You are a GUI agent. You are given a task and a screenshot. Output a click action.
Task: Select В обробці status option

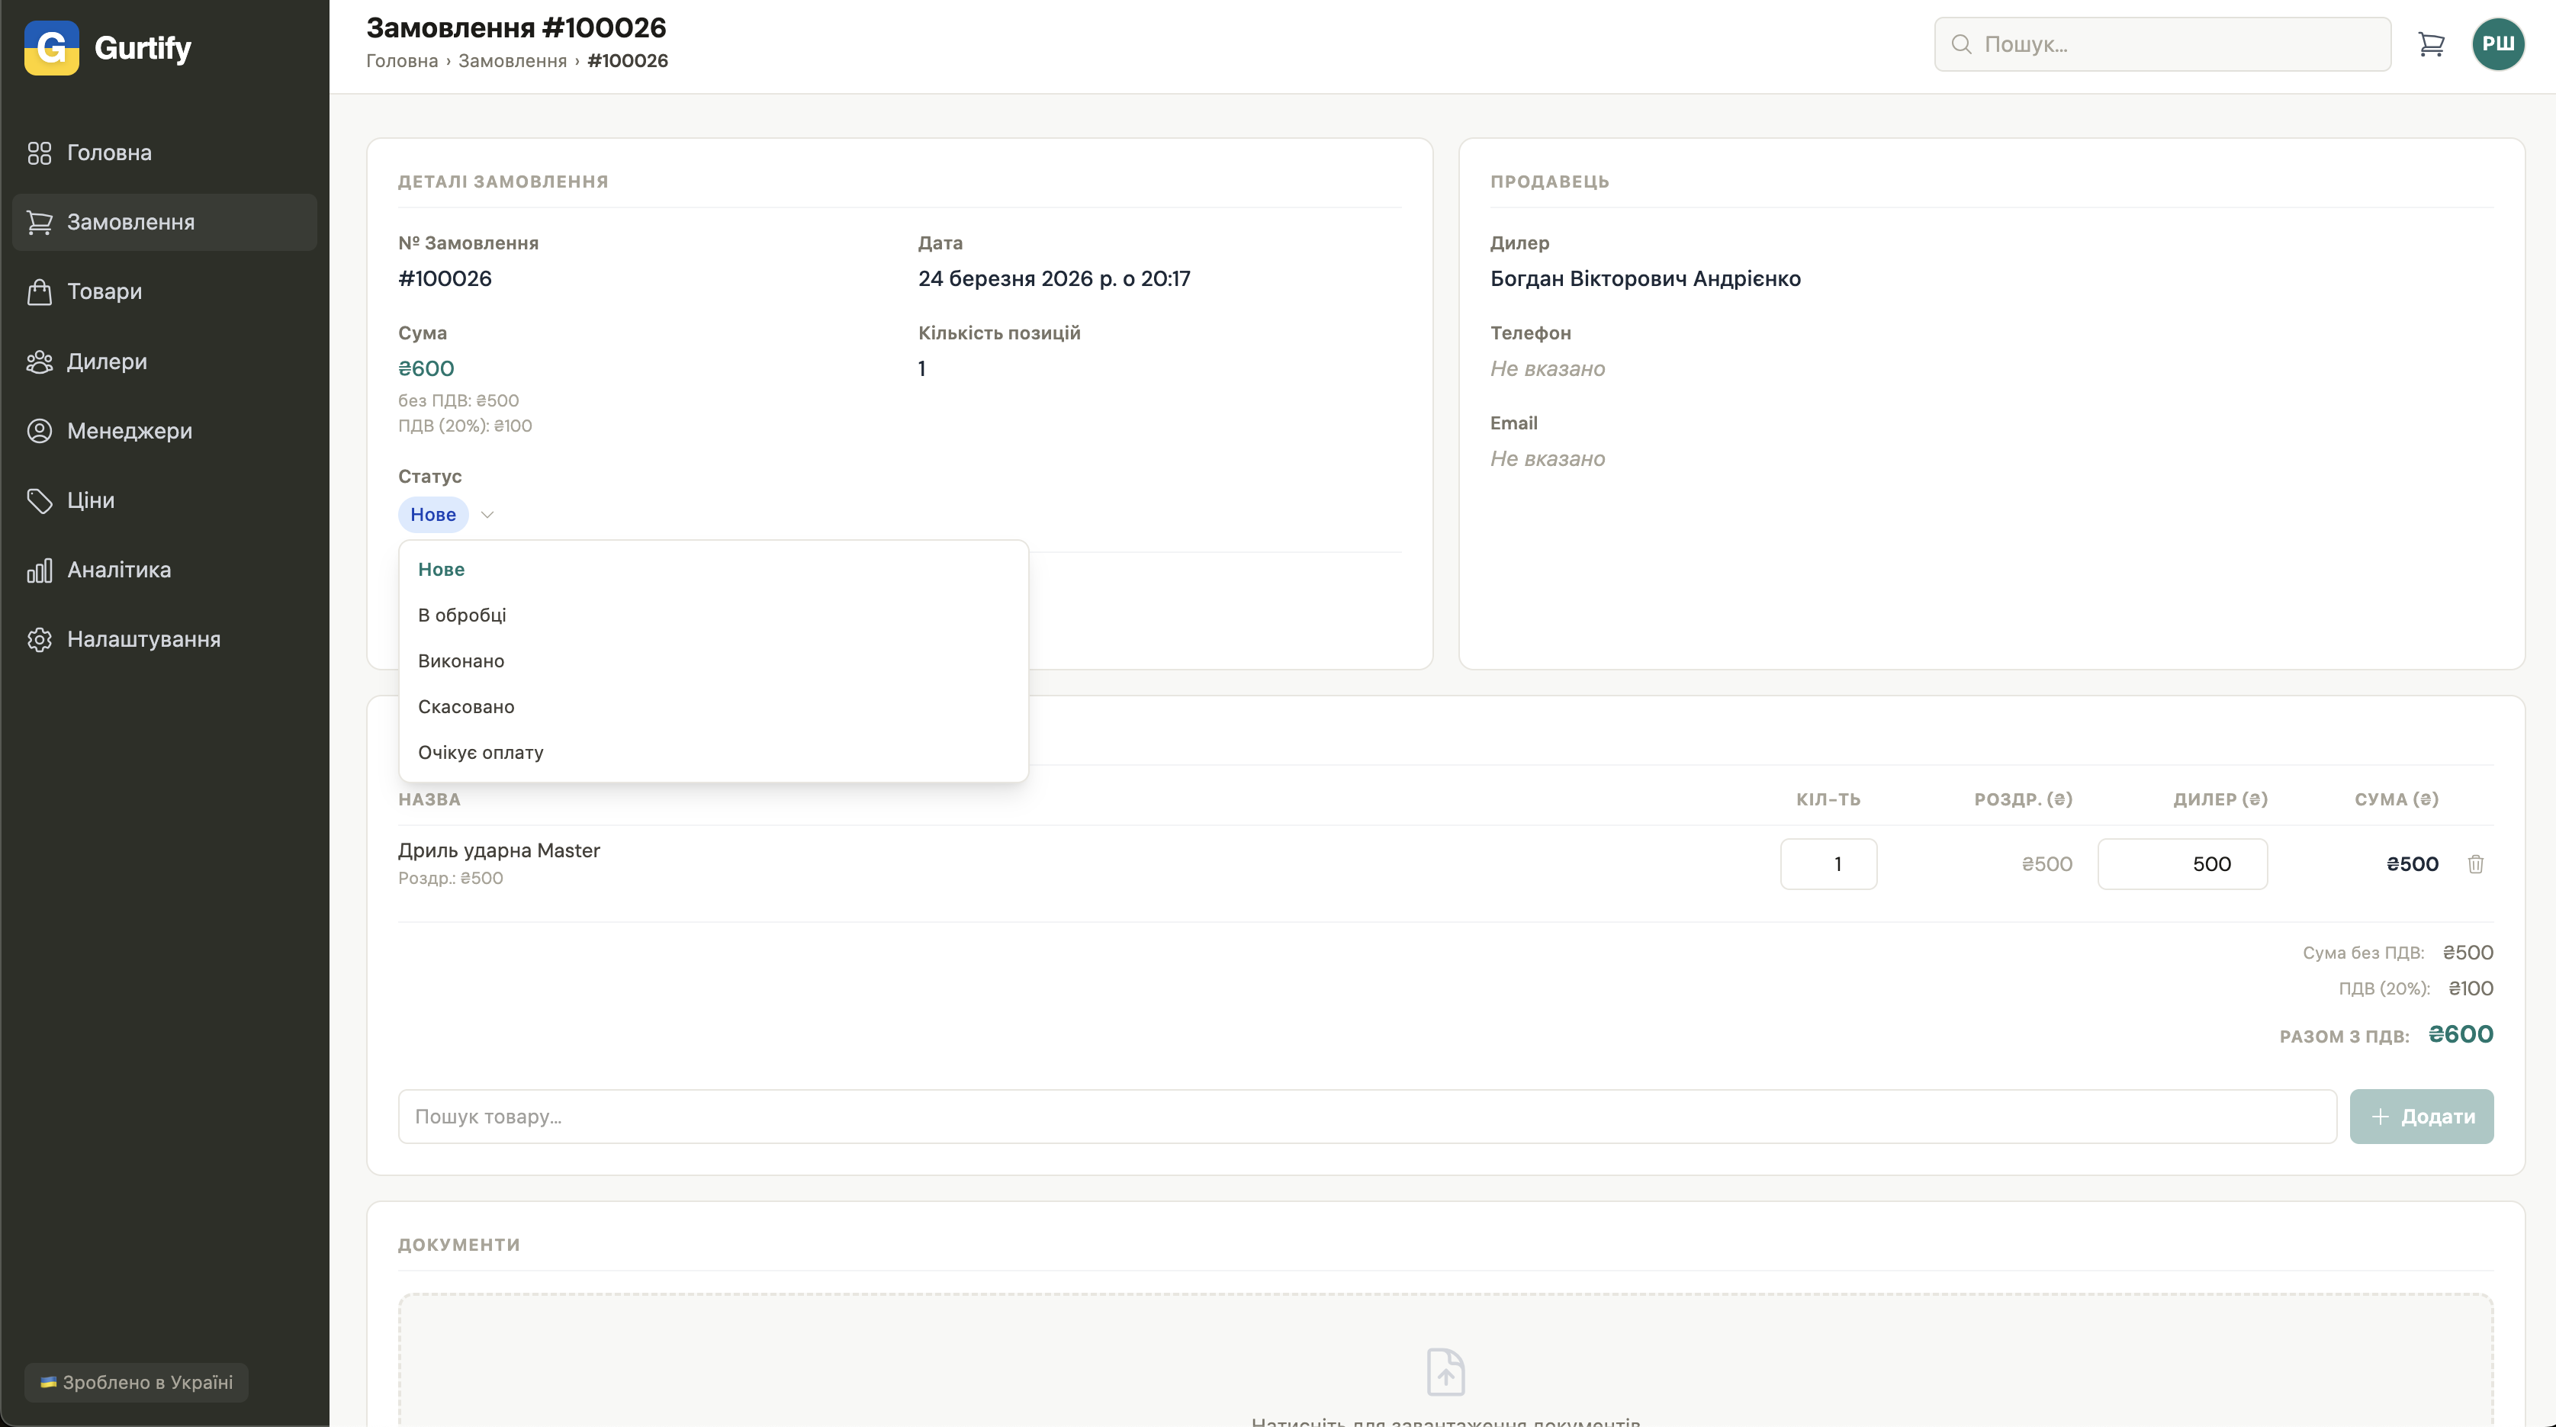(462, 615)
